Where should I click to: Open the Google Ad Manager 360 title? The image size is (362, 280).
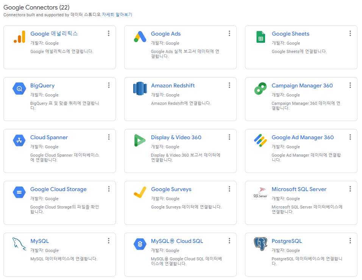(303, 137)
